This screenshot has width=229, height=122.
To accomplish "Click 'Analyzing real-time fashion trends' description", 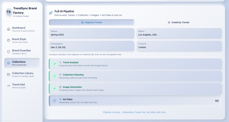I will (83, 66).
